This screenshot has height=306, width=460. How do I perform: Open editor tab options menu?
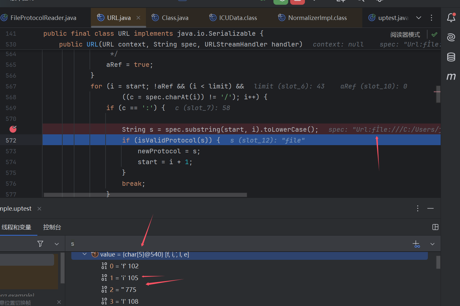tap(431, 18)
